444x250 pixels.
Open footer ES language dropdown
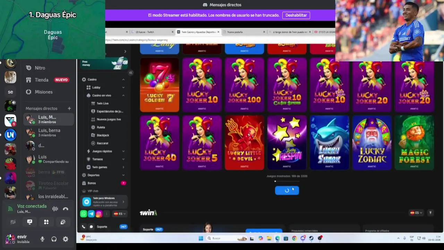(416, 213)
